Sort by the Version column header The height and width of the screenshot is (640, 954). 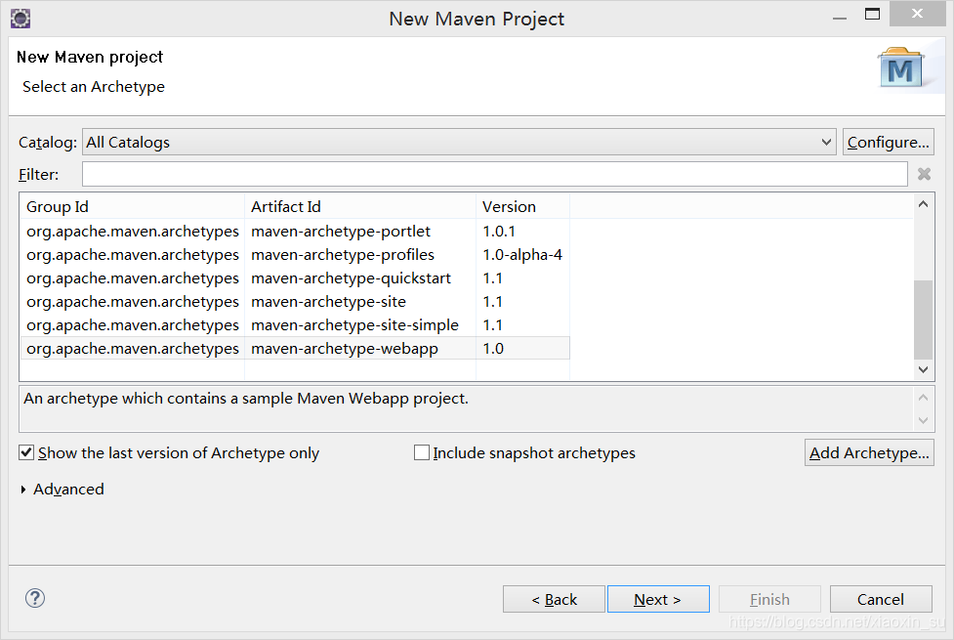pos(522,206)
